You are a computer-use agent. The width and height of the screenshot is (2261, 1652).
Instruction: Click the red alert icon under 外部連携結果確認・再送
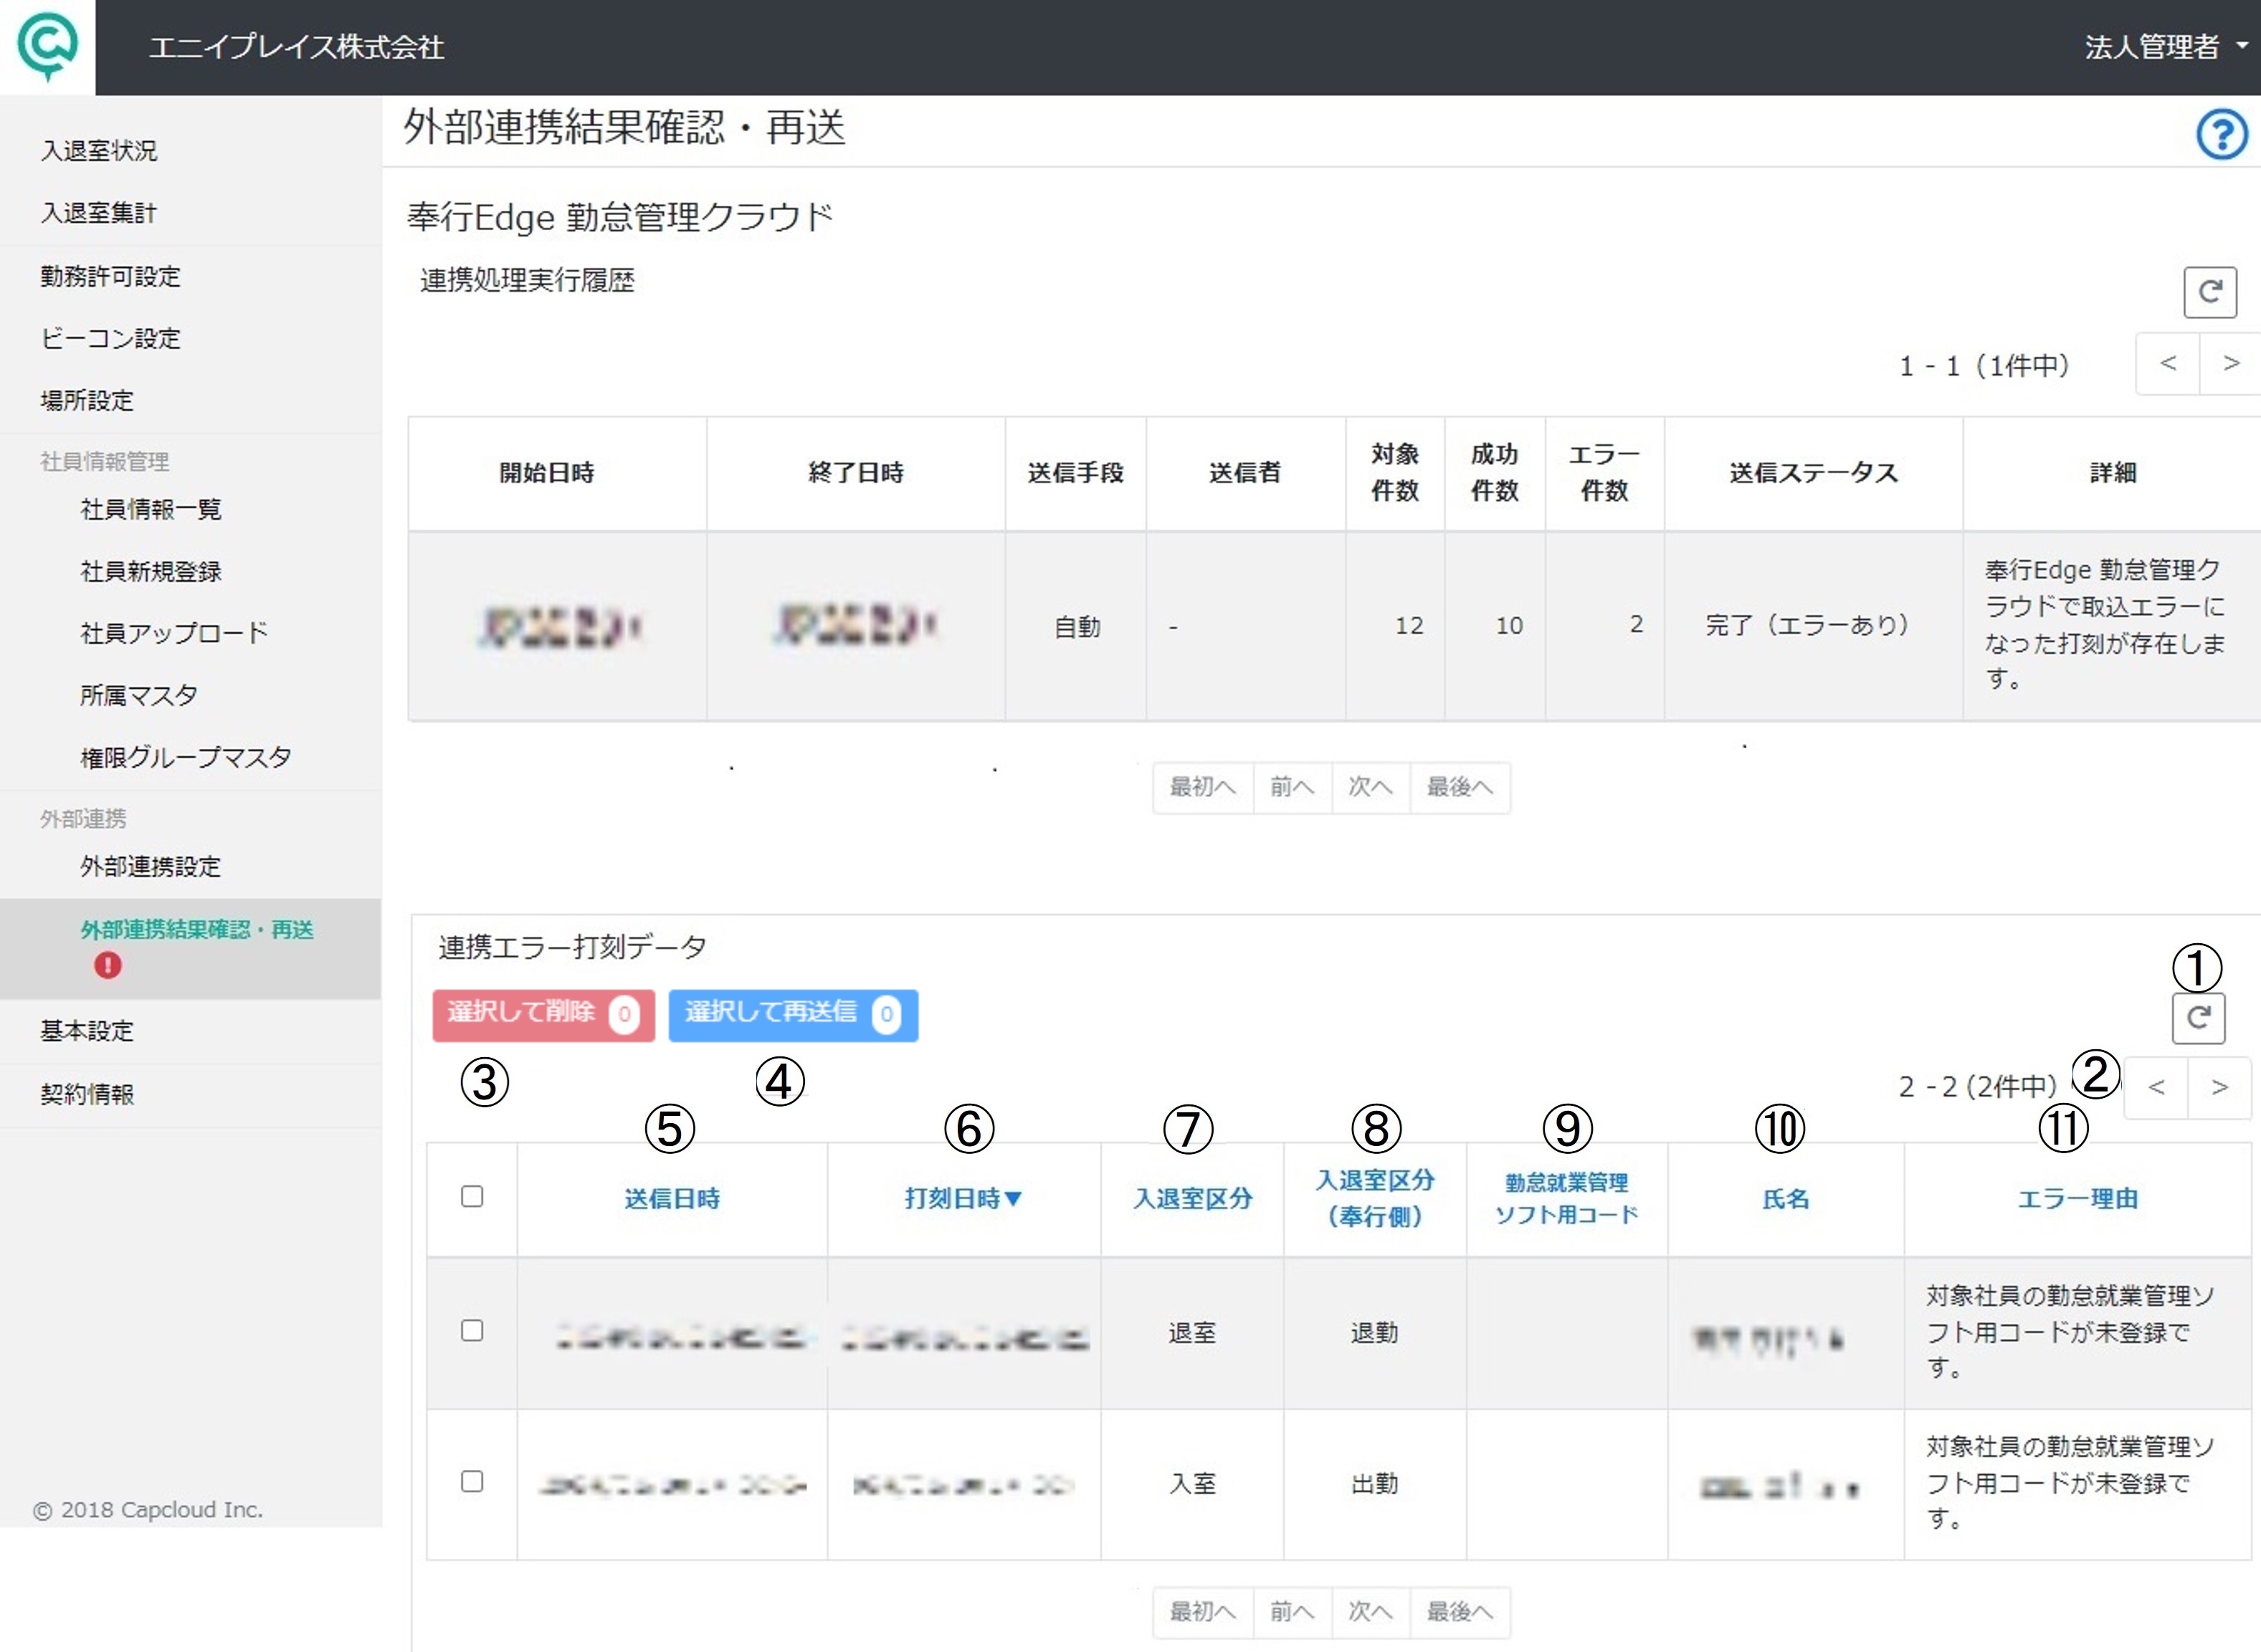coord(108,965)
